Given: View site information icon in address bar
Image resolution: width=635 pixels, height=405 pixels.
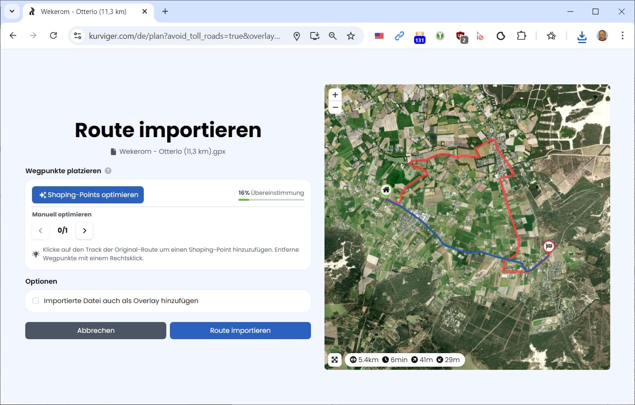Looking at the screenshot, I should (x=78, y=36).
